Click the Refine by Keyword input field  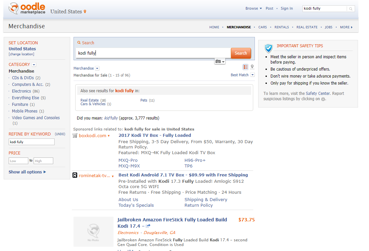pyautogui.click(x=32, y=142)
